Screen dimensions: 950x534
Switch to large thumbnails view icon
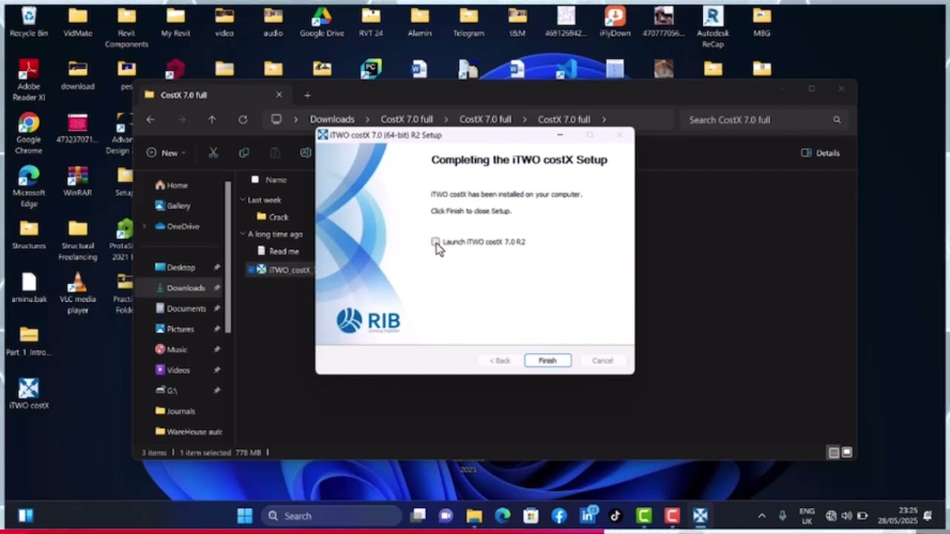[847, 452]
